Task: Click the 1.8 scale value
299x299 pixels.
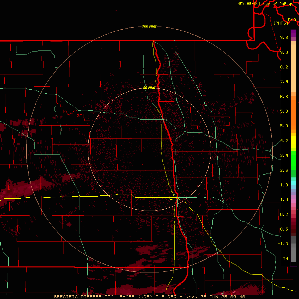Action: tap(284, 185)
